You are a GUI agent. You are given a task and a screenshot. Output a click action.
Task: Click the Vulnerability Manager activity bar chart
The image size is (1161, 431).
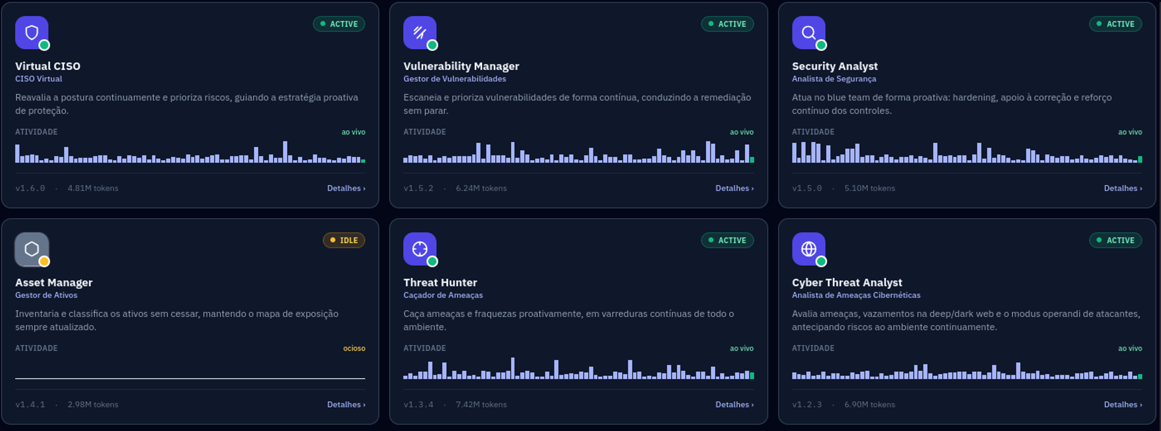tap(579, 152)
